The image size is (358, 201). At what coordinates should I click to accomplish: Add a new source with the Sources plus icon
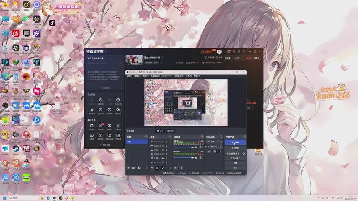[x=152, y=168]
